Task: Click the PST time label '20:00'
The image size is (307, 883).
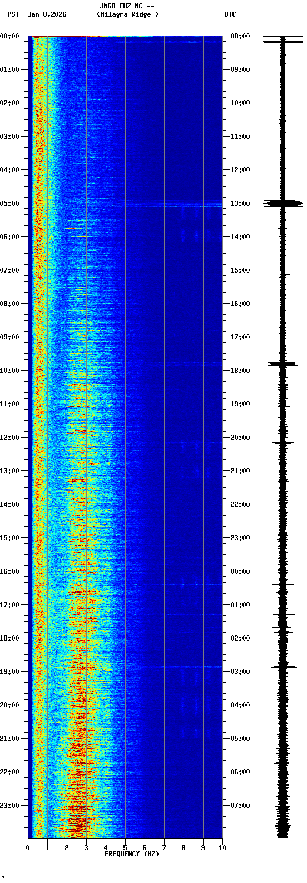Action: coord(9,705)
